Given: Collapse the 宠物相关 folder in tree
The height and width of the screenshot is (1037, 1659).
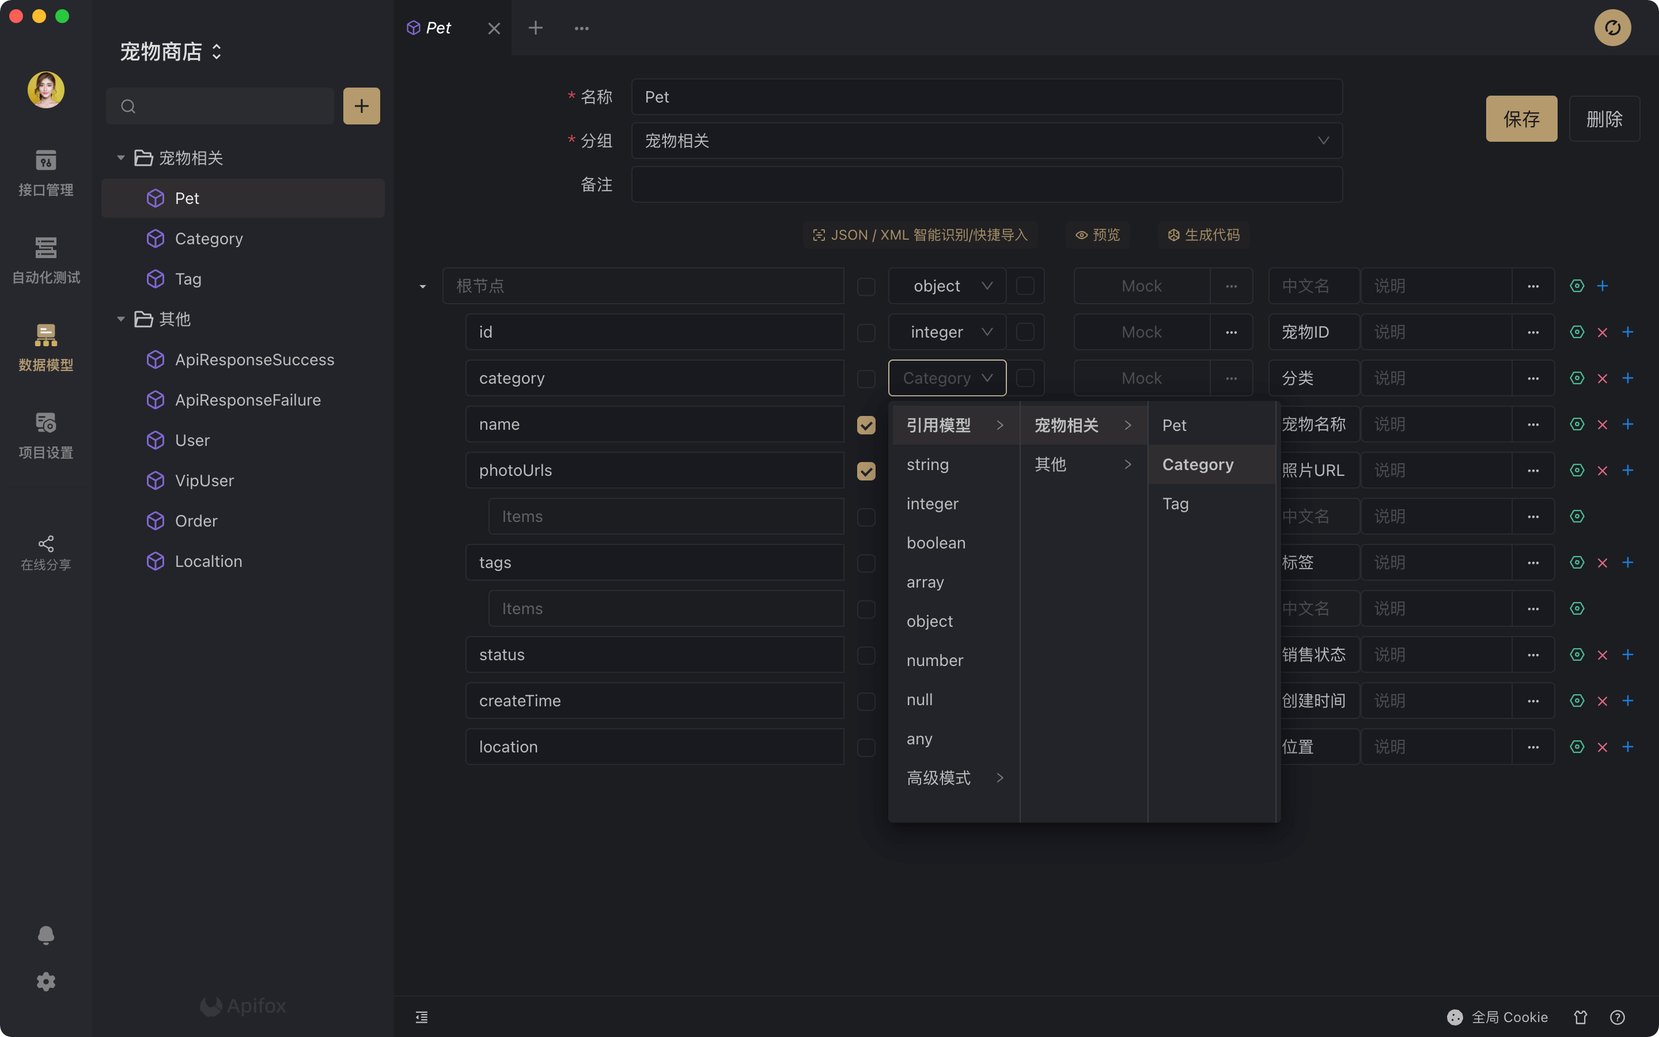Looking at the screenshot, I should [x=120, y=158].
